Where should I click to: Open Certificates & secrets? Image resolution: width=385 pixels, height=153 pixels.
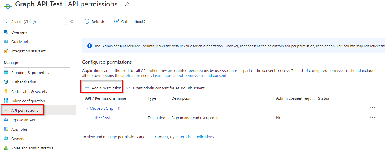click(x=29, y=91)
